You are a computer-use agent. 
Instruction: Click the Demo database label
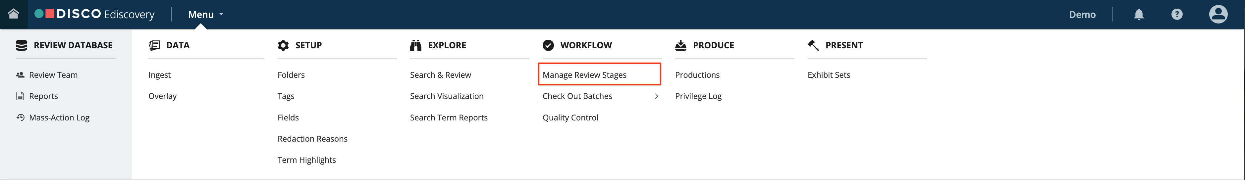[1082, 15]
